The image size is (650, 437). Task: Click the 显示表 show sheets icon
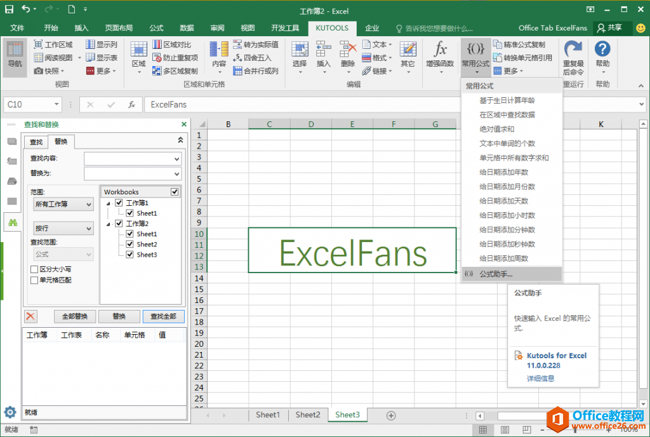[90, 58]
